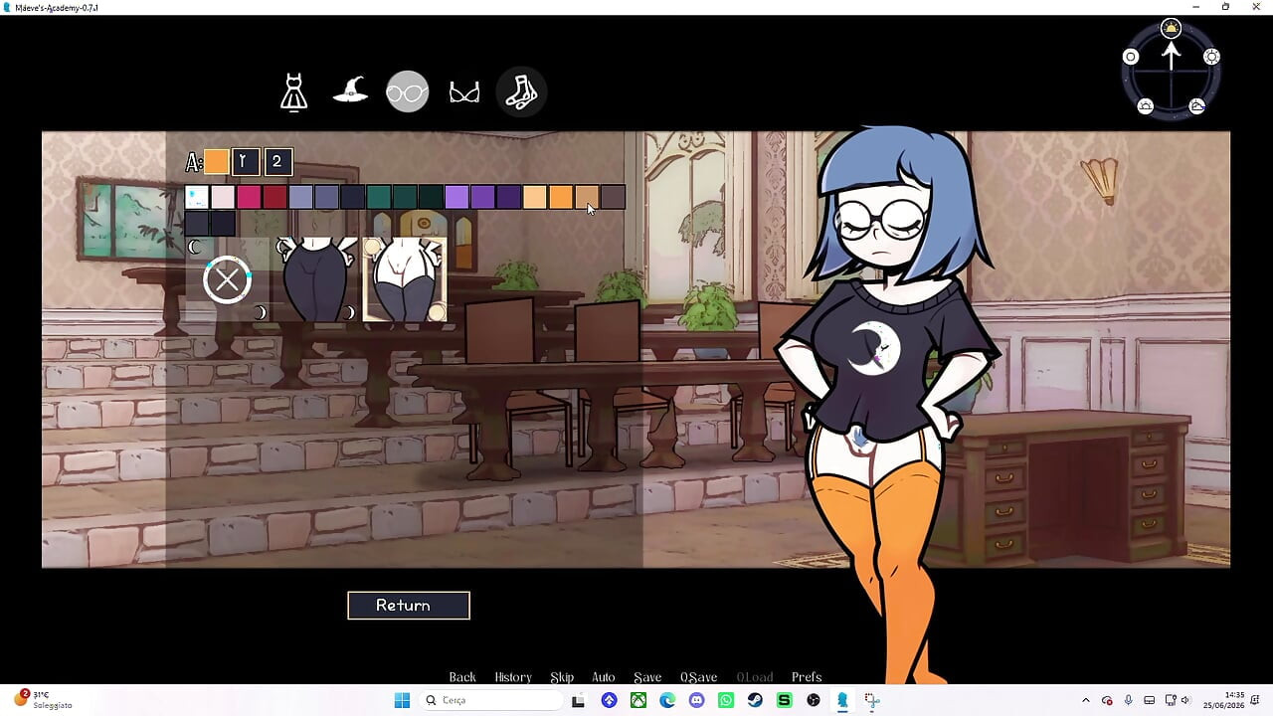Screen dimensions: 1273x716
Task: Select the orange A color slot
Action: [x=216, y=161]
